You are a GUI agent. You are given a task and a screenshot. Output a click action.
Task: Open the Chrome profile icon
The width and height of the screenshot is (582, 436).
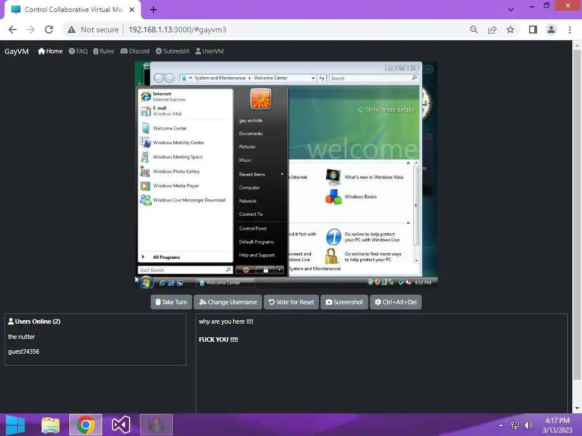tap(551, 30)
